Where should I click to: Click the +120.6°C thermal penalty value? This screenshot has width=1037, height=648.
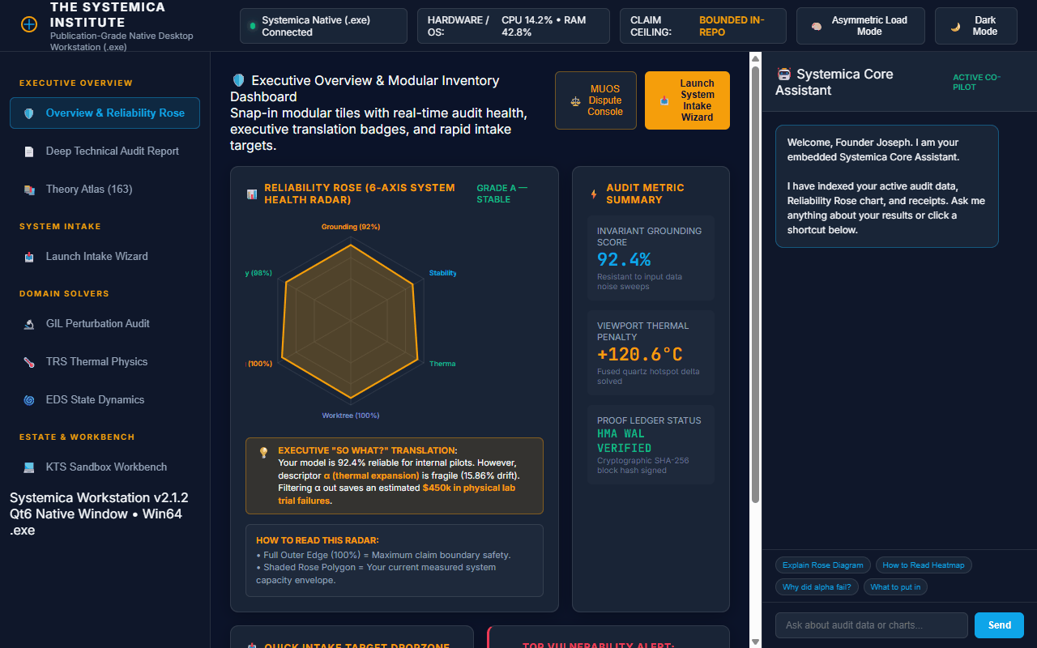point(640,354)
